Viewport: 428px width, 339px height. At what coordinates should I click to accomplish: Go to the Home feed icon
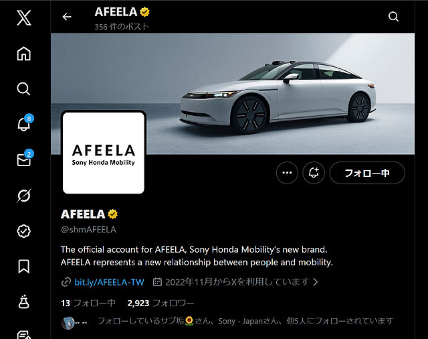(x=24, y=54)
